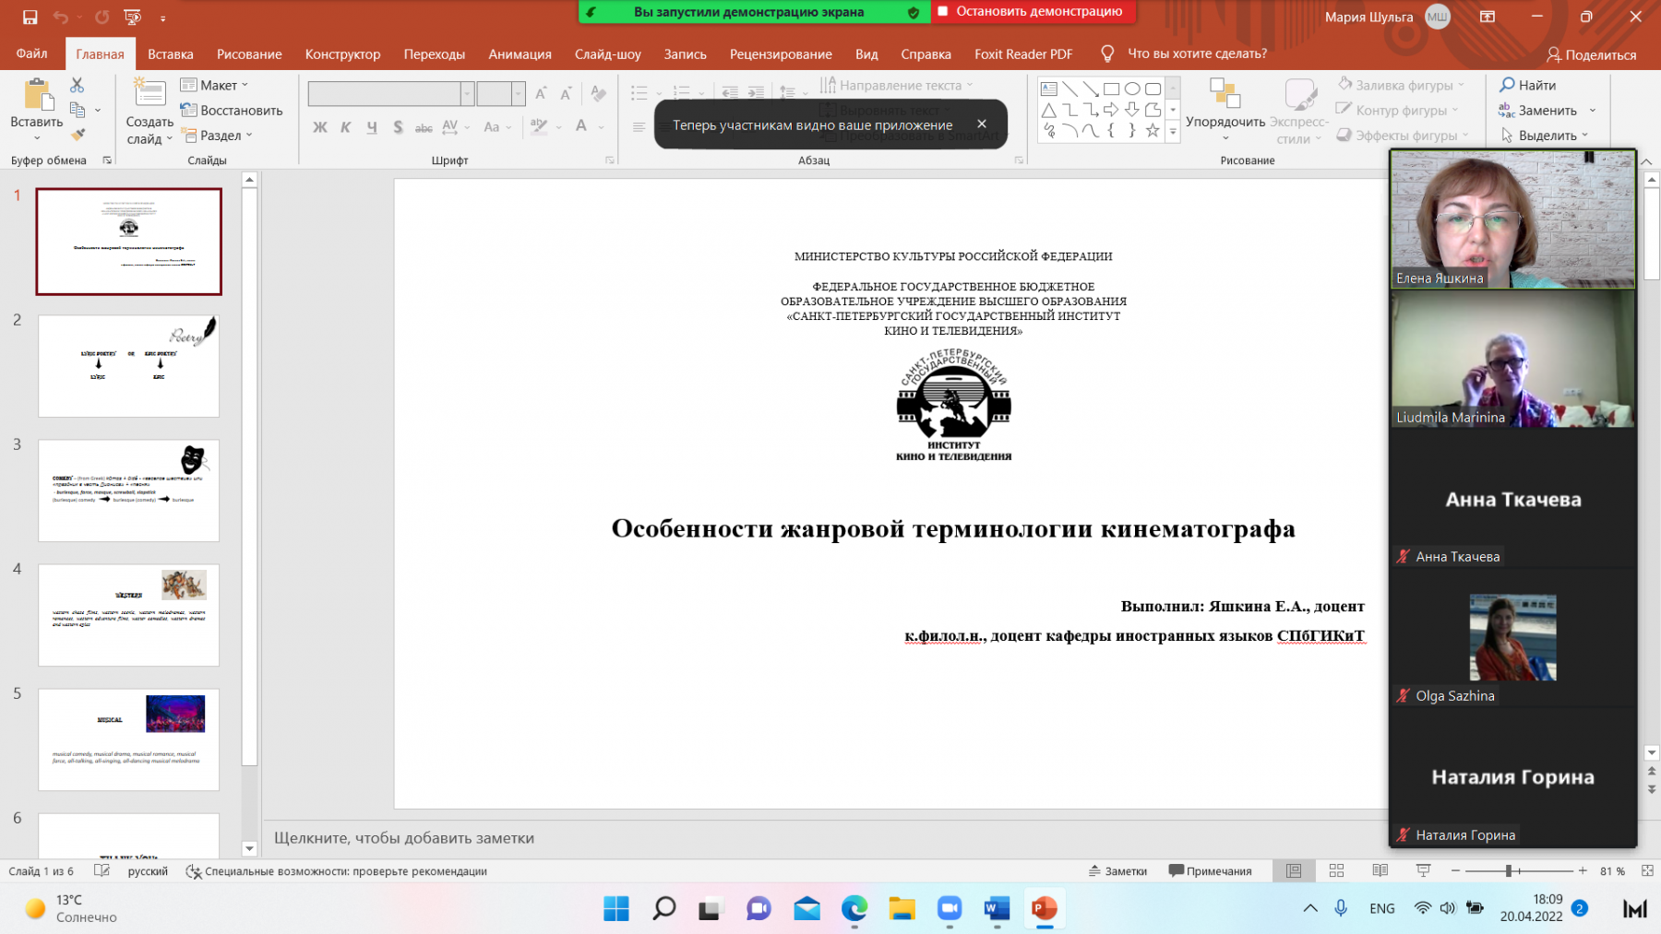Screen dimensions: 1661x934
Task: Start slide show from status bar icon
Action: (x=1423, y=870)
